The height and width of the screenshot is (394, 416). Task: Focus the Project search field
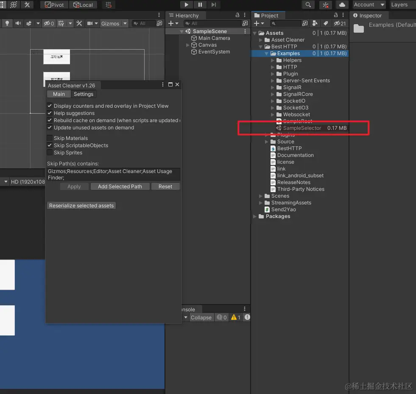(x=285, y=23)
